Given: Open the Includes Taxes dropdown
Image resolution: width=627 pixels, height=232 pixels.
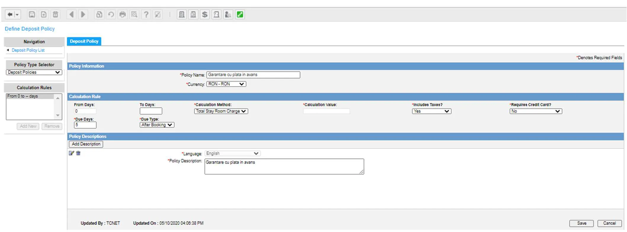Looking at the screenshot, I should pos(431,111).
